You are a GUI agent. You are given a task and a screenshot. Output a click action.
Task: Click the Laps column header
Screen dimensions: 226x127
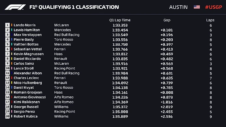point(210,20)
